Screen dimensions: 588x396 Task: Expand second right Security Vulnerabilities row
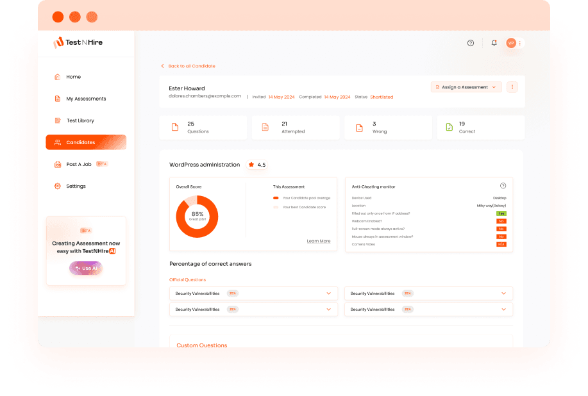pos(428,309)
